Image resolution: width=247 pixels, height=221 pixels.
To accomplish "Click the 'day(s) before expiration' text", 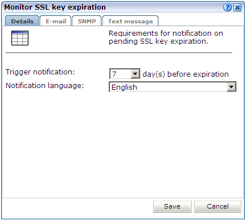I will (x=186, y=74).
